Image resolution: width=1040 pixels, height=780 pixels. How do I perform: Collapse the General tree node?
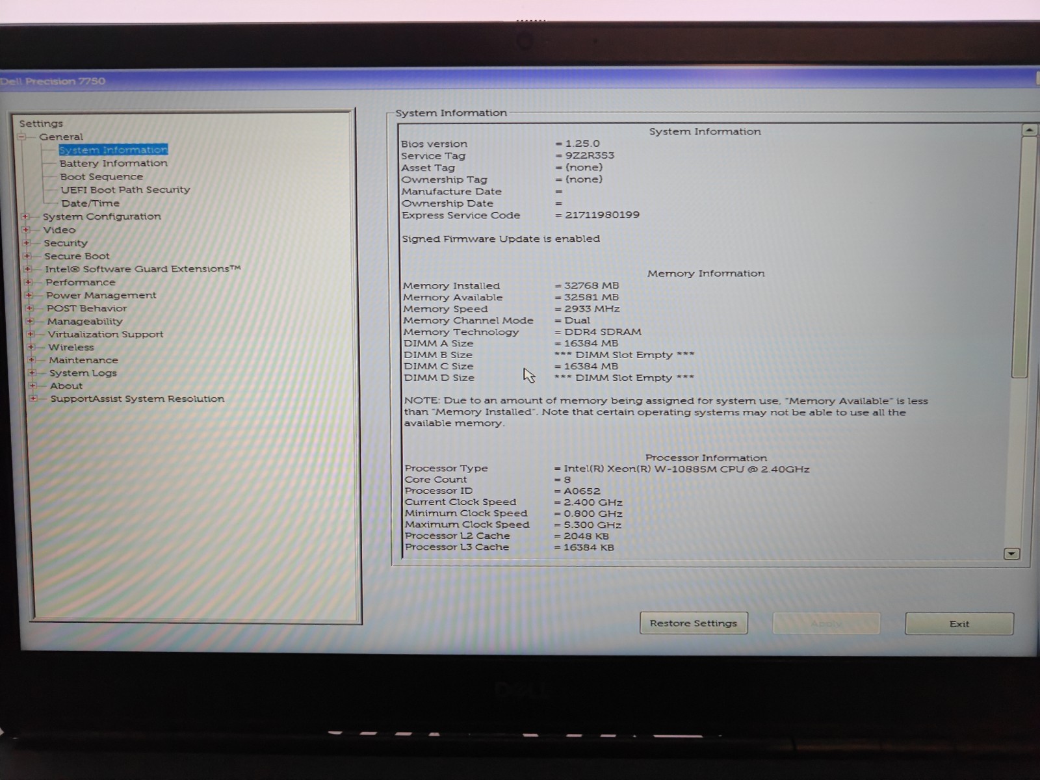tap(21, 136)
